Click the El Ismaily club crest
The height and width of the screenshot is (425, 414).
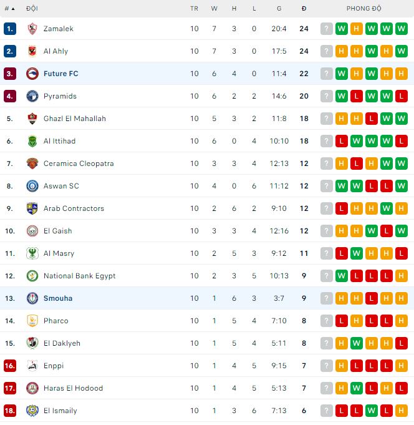click(32, 411)
